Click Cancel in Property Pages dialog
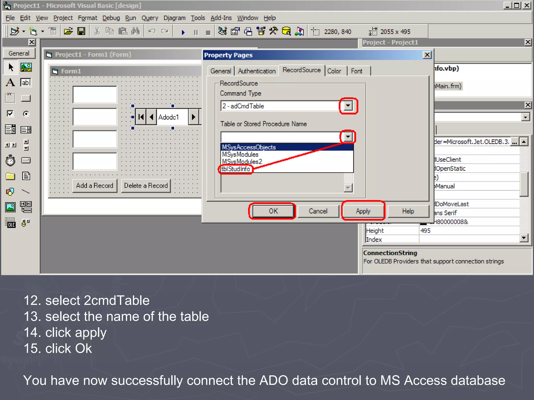This screenshot has width=534, height=400. (x=318, y=211)
